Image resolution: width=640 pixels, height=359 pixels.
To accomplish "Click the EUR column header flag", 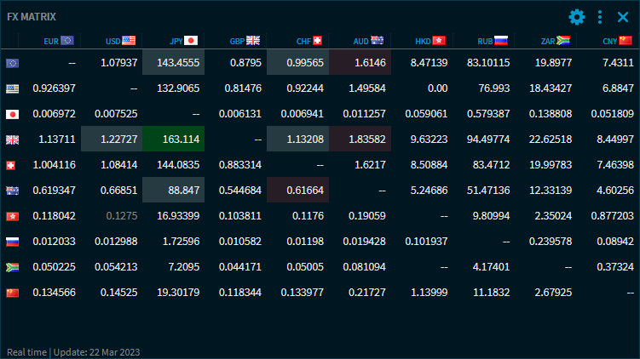I will 67,40.
